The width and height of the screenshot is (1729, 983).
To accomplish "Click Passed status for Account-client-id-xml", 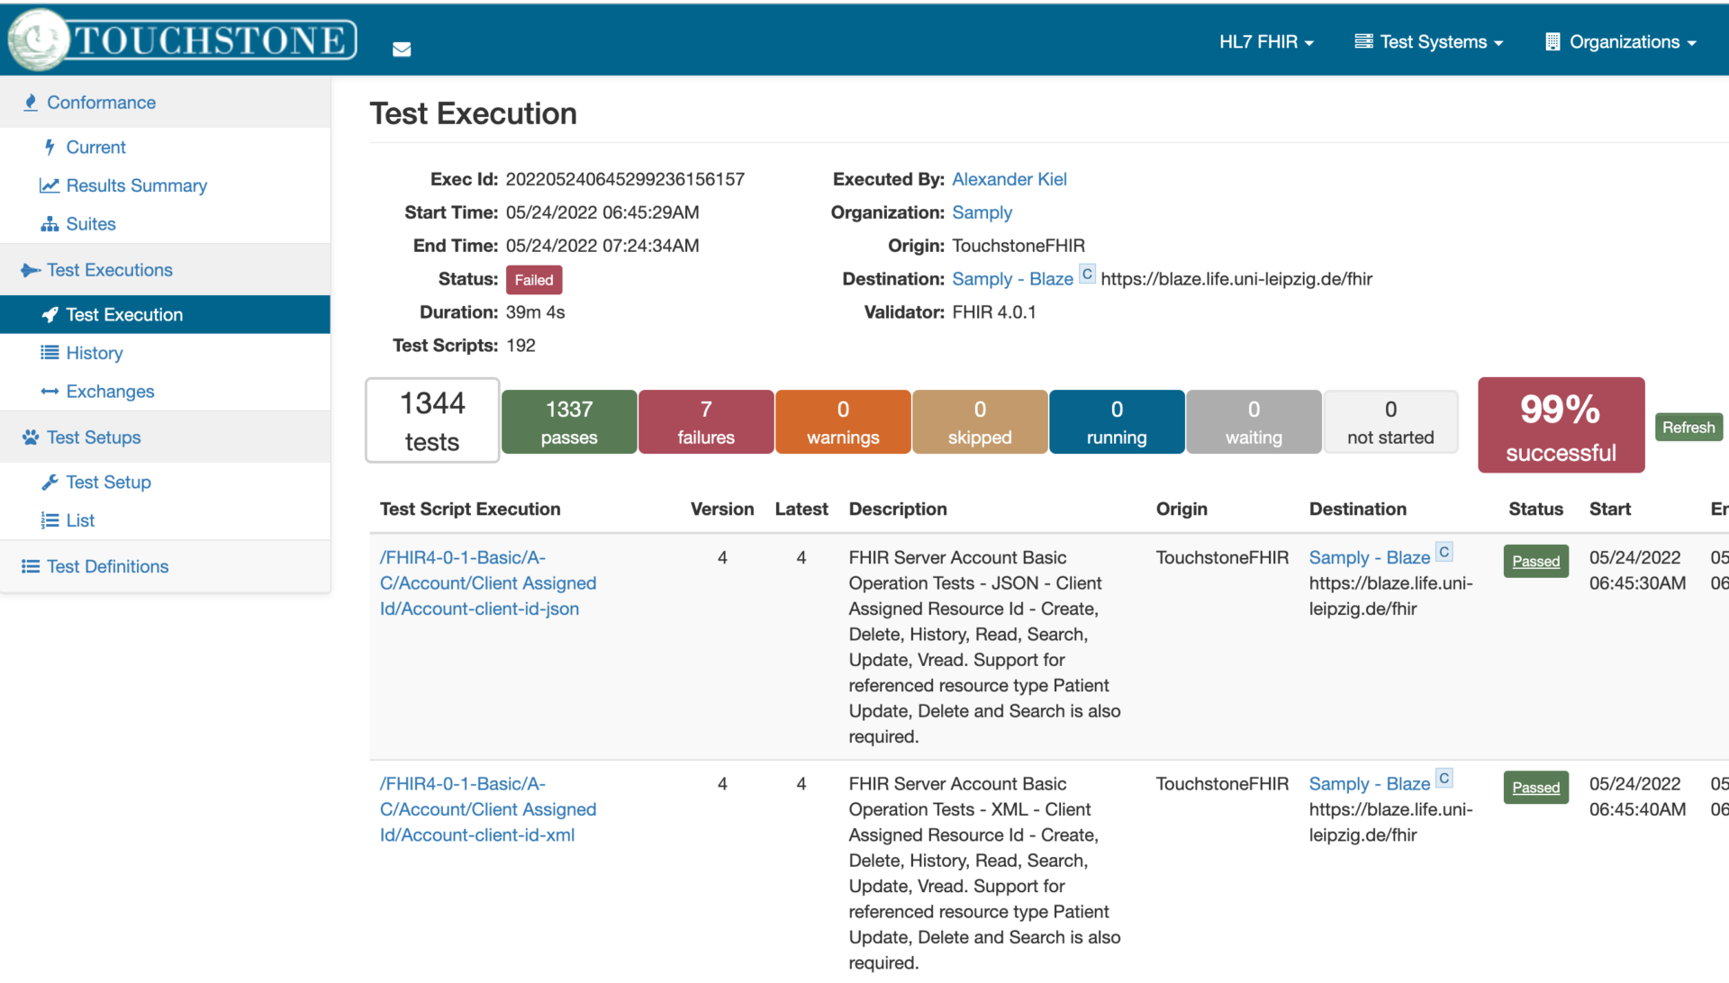I will [1536, 788].
